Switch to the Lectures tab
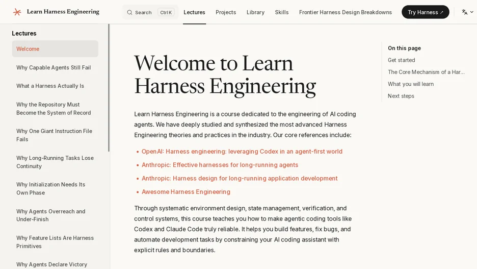 194,12
